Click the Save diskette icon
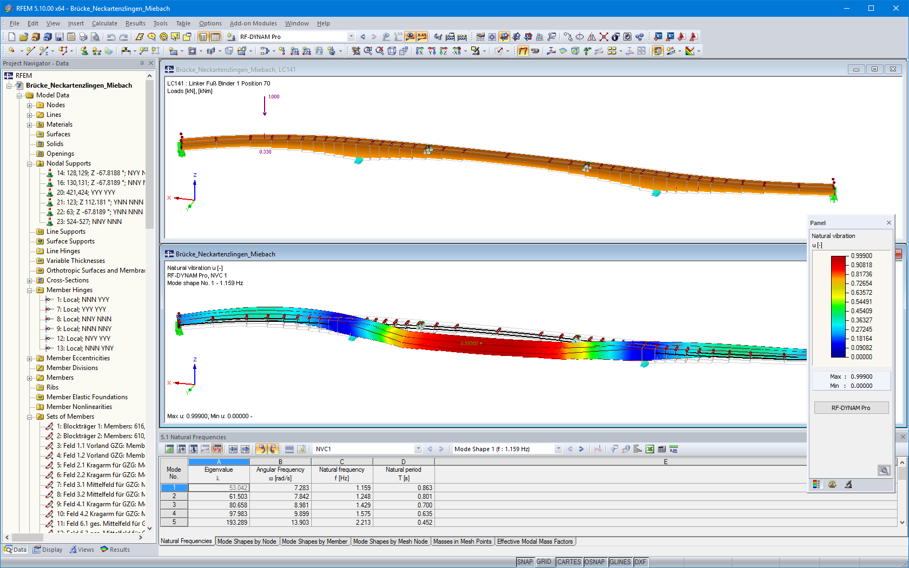 (x=59, y=37)
